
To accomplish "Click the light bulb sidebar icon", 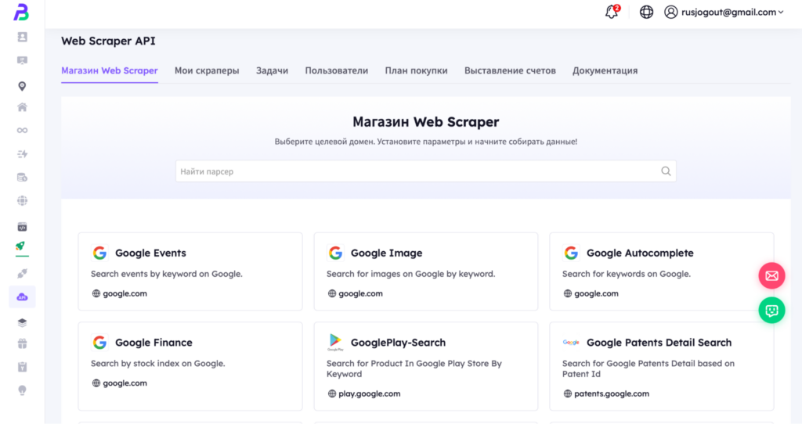I will tap(22, 390).
